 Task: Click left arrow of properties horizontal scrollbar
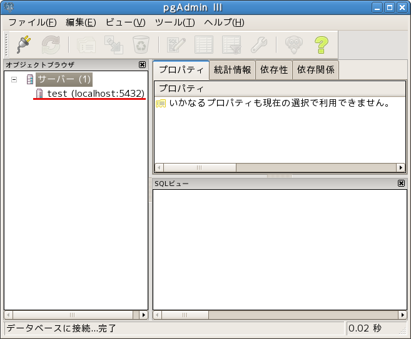tap(159, 167)
